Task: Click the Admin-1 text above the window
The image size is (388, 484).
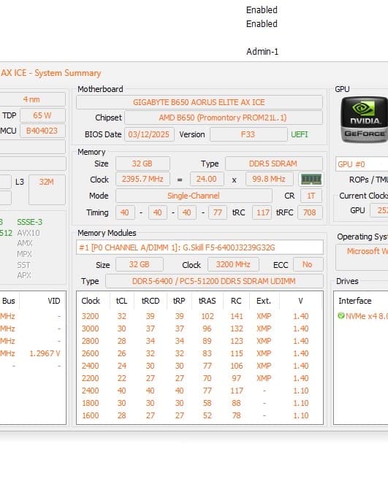Action: (x=262, y=52)
